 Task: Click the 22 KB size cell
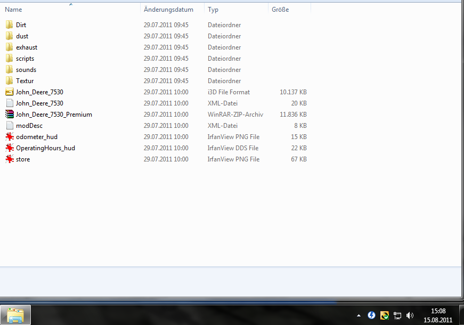[299, 148]
